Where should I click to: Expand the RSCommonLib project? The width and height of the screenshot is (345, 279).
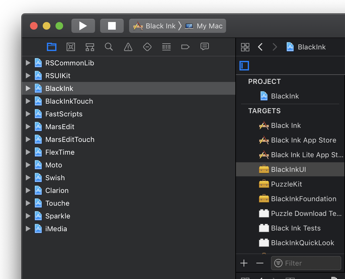28,63
